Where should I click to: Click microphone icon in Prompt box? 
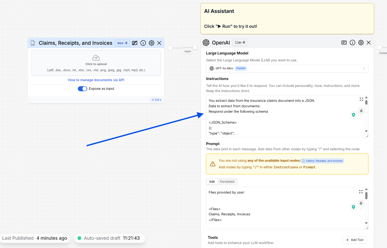click(x=361, y=203)
